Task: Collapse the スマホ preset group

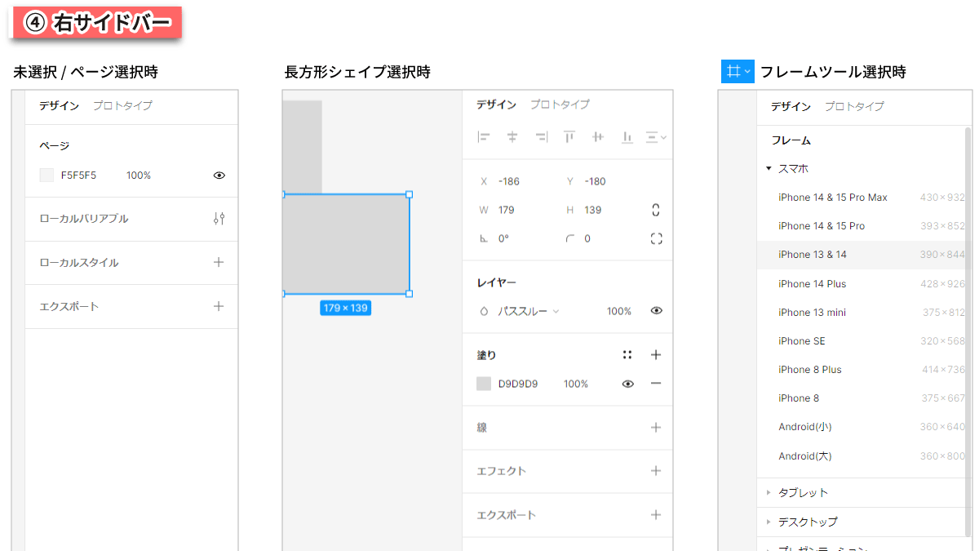Action: [769, 168]
